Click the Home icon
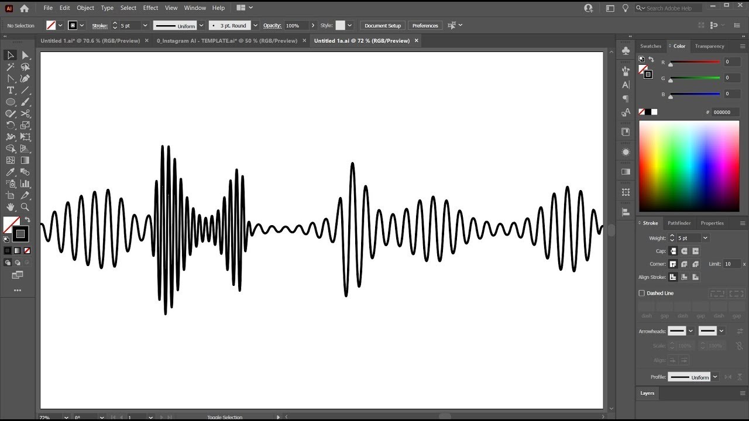Image resolution: width=749 pixels, height=421 pixels. pos(24,8)
